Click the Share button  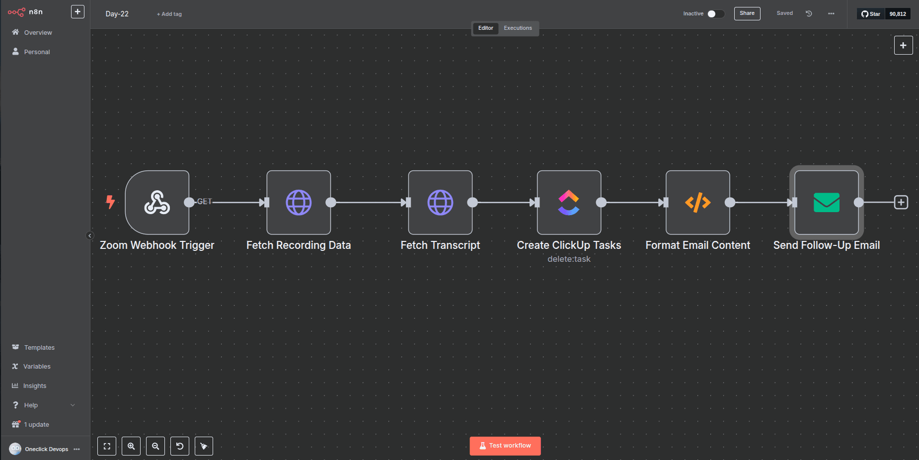click(747, 13)
